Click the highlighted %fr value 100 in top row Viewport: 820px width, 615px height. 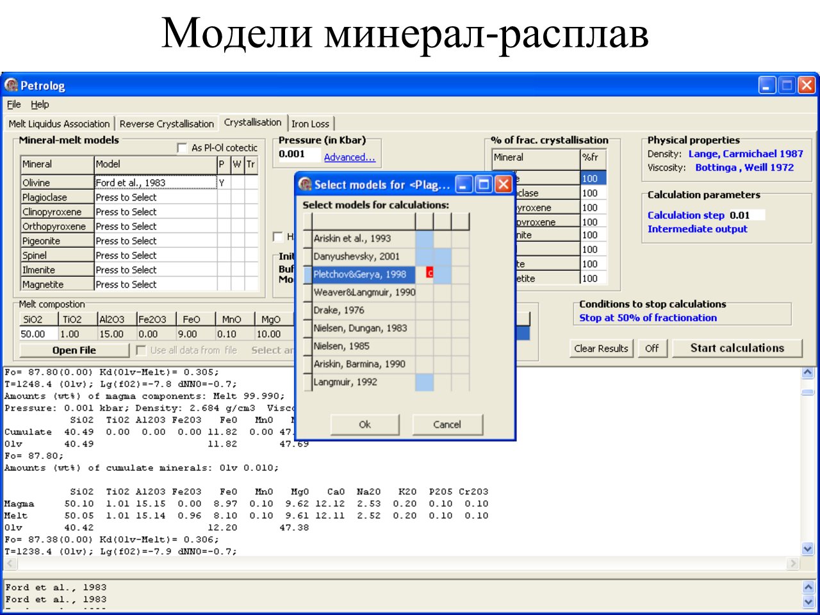tap(593, 178)
